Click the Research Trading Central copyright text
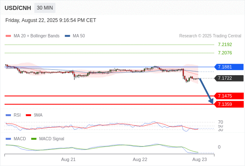245x166 pixels. pos(210,36)
